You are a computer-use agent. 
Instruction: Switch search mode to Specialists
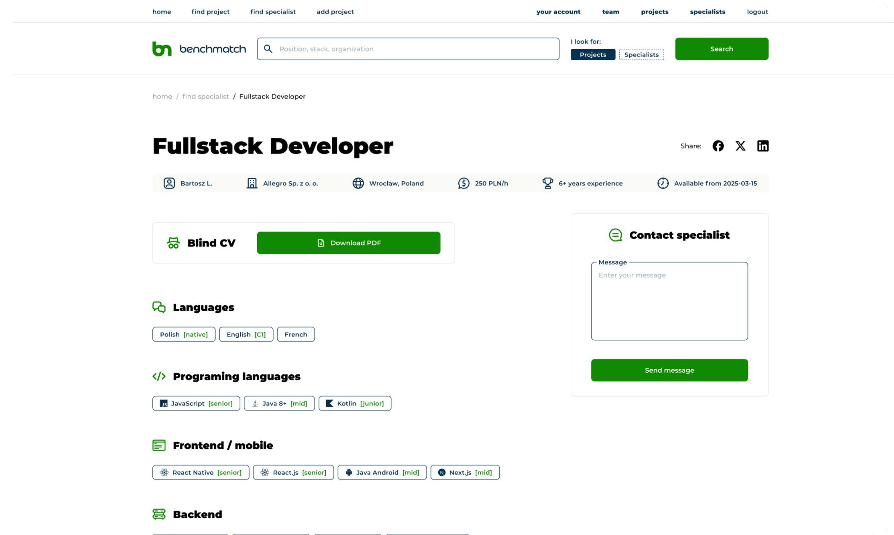tap(641, 55)
